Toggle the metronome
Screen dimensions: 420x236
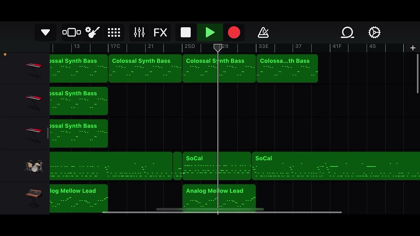[263, 32]
